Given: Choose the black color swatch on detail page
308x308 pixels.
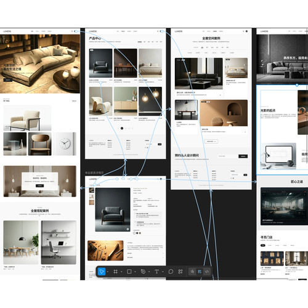Looking at the screenshot, I should [137, 233].
